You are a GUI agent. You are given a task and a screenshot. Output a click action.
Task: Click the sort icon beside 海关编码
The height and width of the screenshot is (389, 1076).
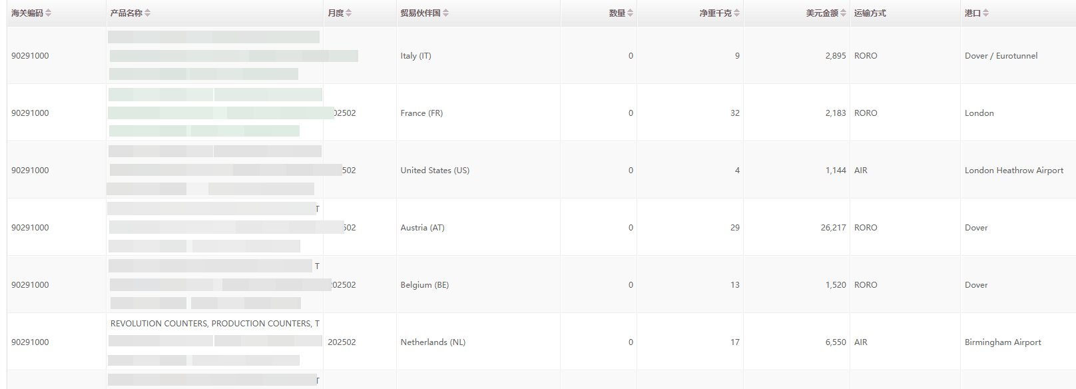49,13
